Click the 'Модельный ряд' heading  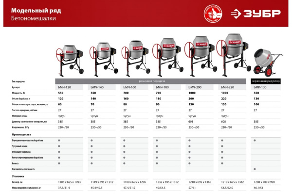[36, 11]
